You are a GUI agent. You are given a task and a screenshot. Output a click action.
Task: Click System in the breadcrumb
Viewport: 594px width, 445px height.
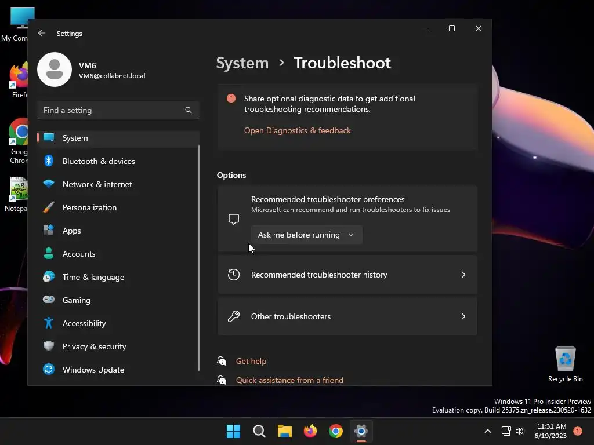coord(242,63)
